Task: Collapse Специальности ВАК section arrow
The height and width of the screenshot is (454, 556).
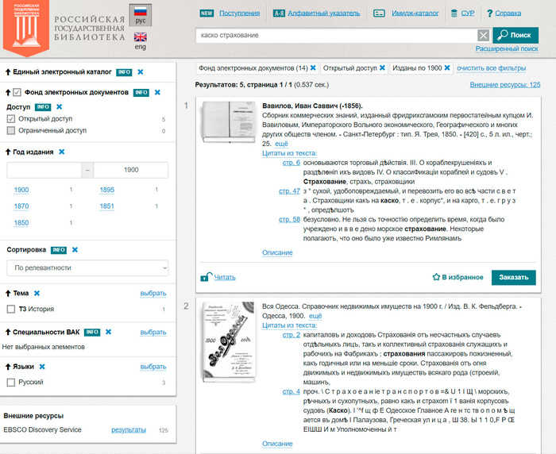Action: (x=8, y=332)
